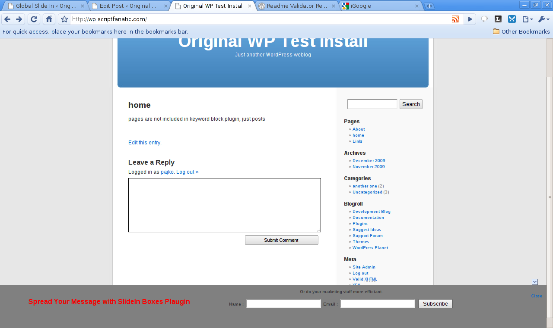Open the Edit this entry link
The width and height of the screenshot is (553, 328).
[x=145, y=143]
